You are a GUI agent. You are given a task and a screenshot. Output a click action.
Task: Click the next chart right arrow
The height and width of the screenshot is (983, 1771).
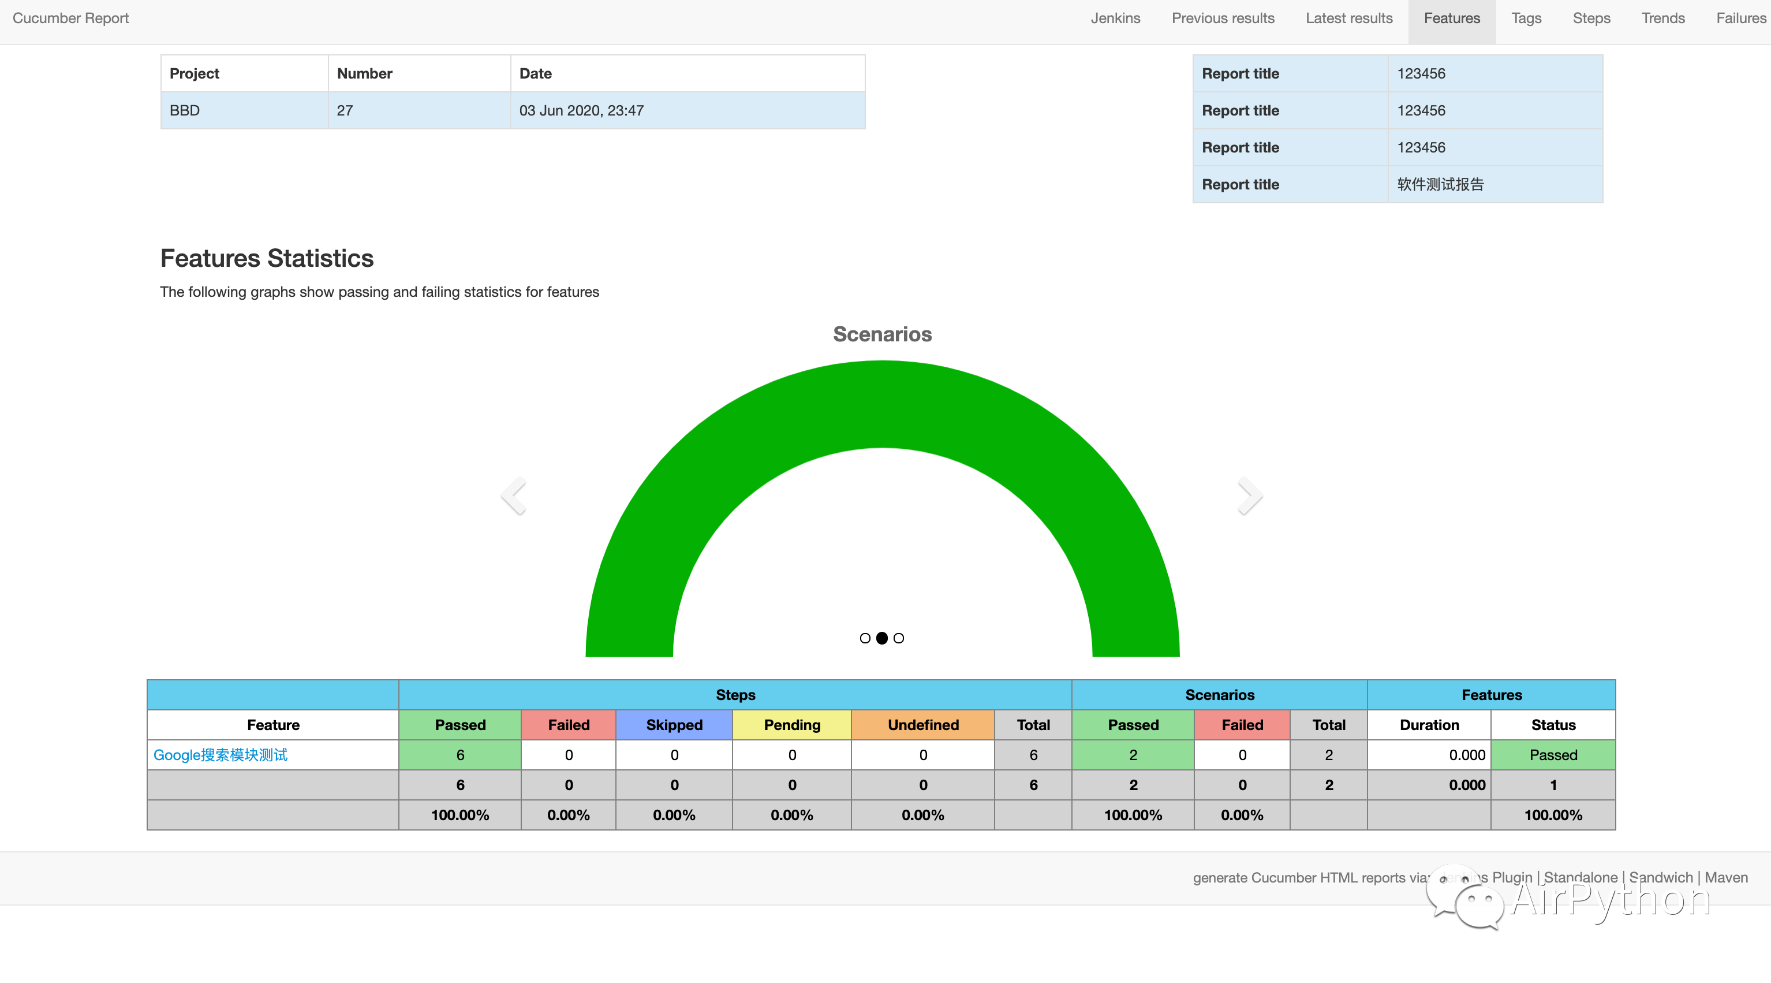click(1249, 496)
